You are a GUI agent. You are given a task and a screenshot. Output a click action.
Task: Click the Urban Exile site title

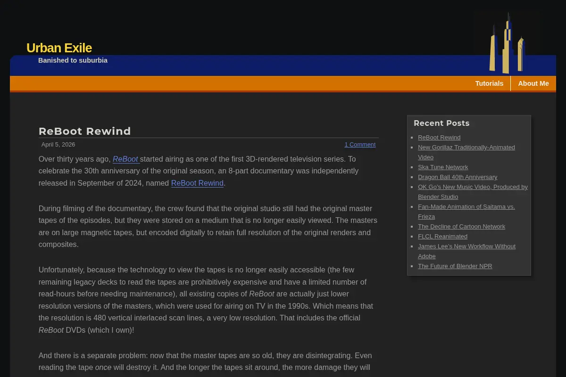pyautogui.click(x=59, y=48)
